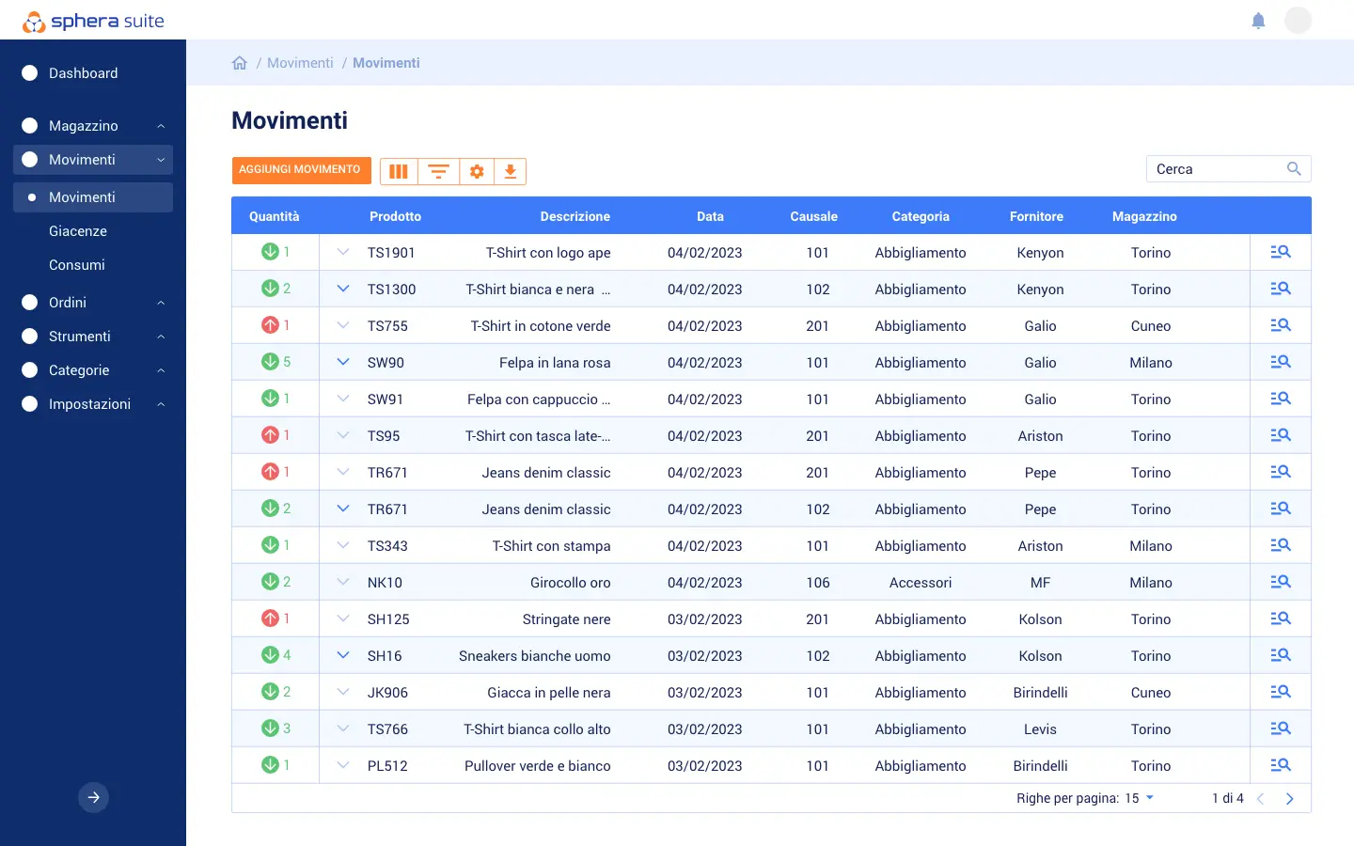The width and height of the screenshot is (1354, 846).
Task: View details of the SH16 row
Action: [1281, 655]
